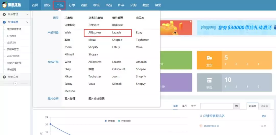276x135 pixels.
Task: Collapse the sidebar with the double-arrow icon
Action: (15, 83)
